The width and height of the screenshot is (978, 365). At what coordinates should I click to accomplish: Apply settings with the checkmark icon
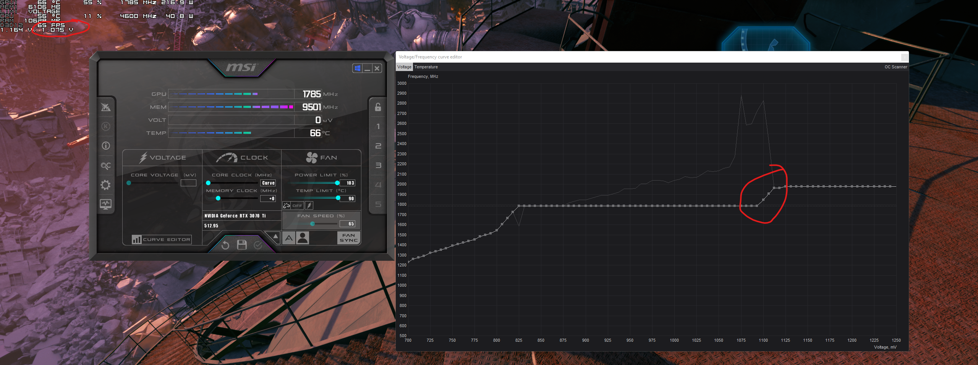tap(258, 245)
